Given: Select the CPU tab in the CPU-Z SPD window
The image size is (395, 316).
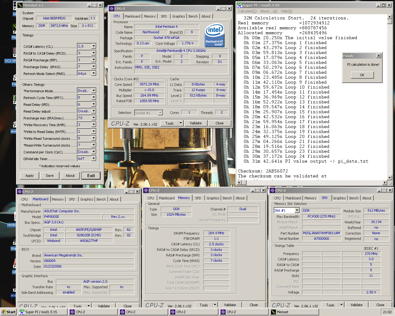Looking at the screenshot, I should 277,198.
